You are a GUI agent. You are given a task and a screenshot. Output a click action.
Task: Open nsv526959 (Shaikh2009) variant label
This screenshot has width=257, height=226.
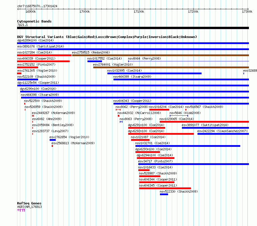point(44,107)
